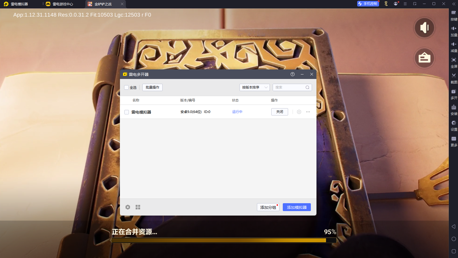This screenshot has height=258, width=458.
Task: Click the 添加分组 button
Action: pyautogui.click(x=268, y=207)
